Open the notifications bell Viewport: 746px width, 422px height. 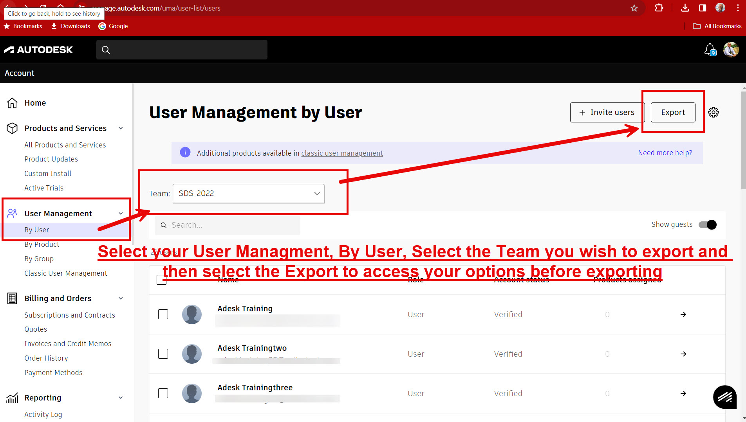click(710, 50)
